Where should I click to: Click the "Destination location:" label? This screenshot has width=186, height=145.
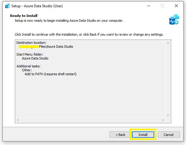click(x=31, y=43)
